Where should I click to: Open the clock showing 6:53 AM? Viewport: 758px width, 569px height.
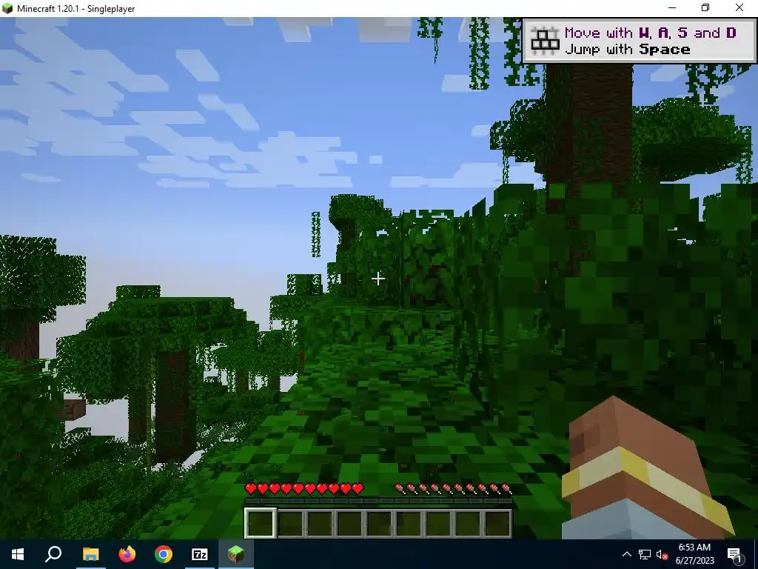694,554
